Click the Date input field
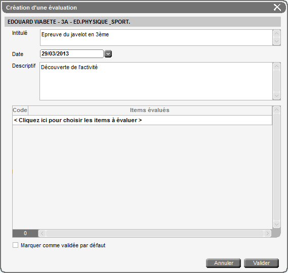Image resolution: width=288 pixels, height=273 pixels. (x=72, y=53)
